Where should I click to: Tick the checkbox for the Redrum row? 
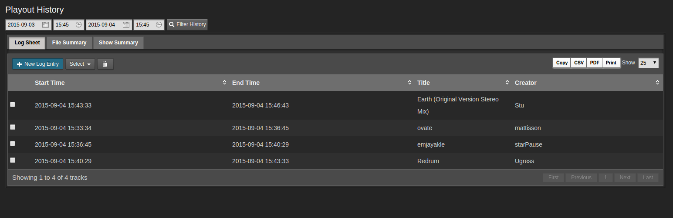(x=13, y=160)
